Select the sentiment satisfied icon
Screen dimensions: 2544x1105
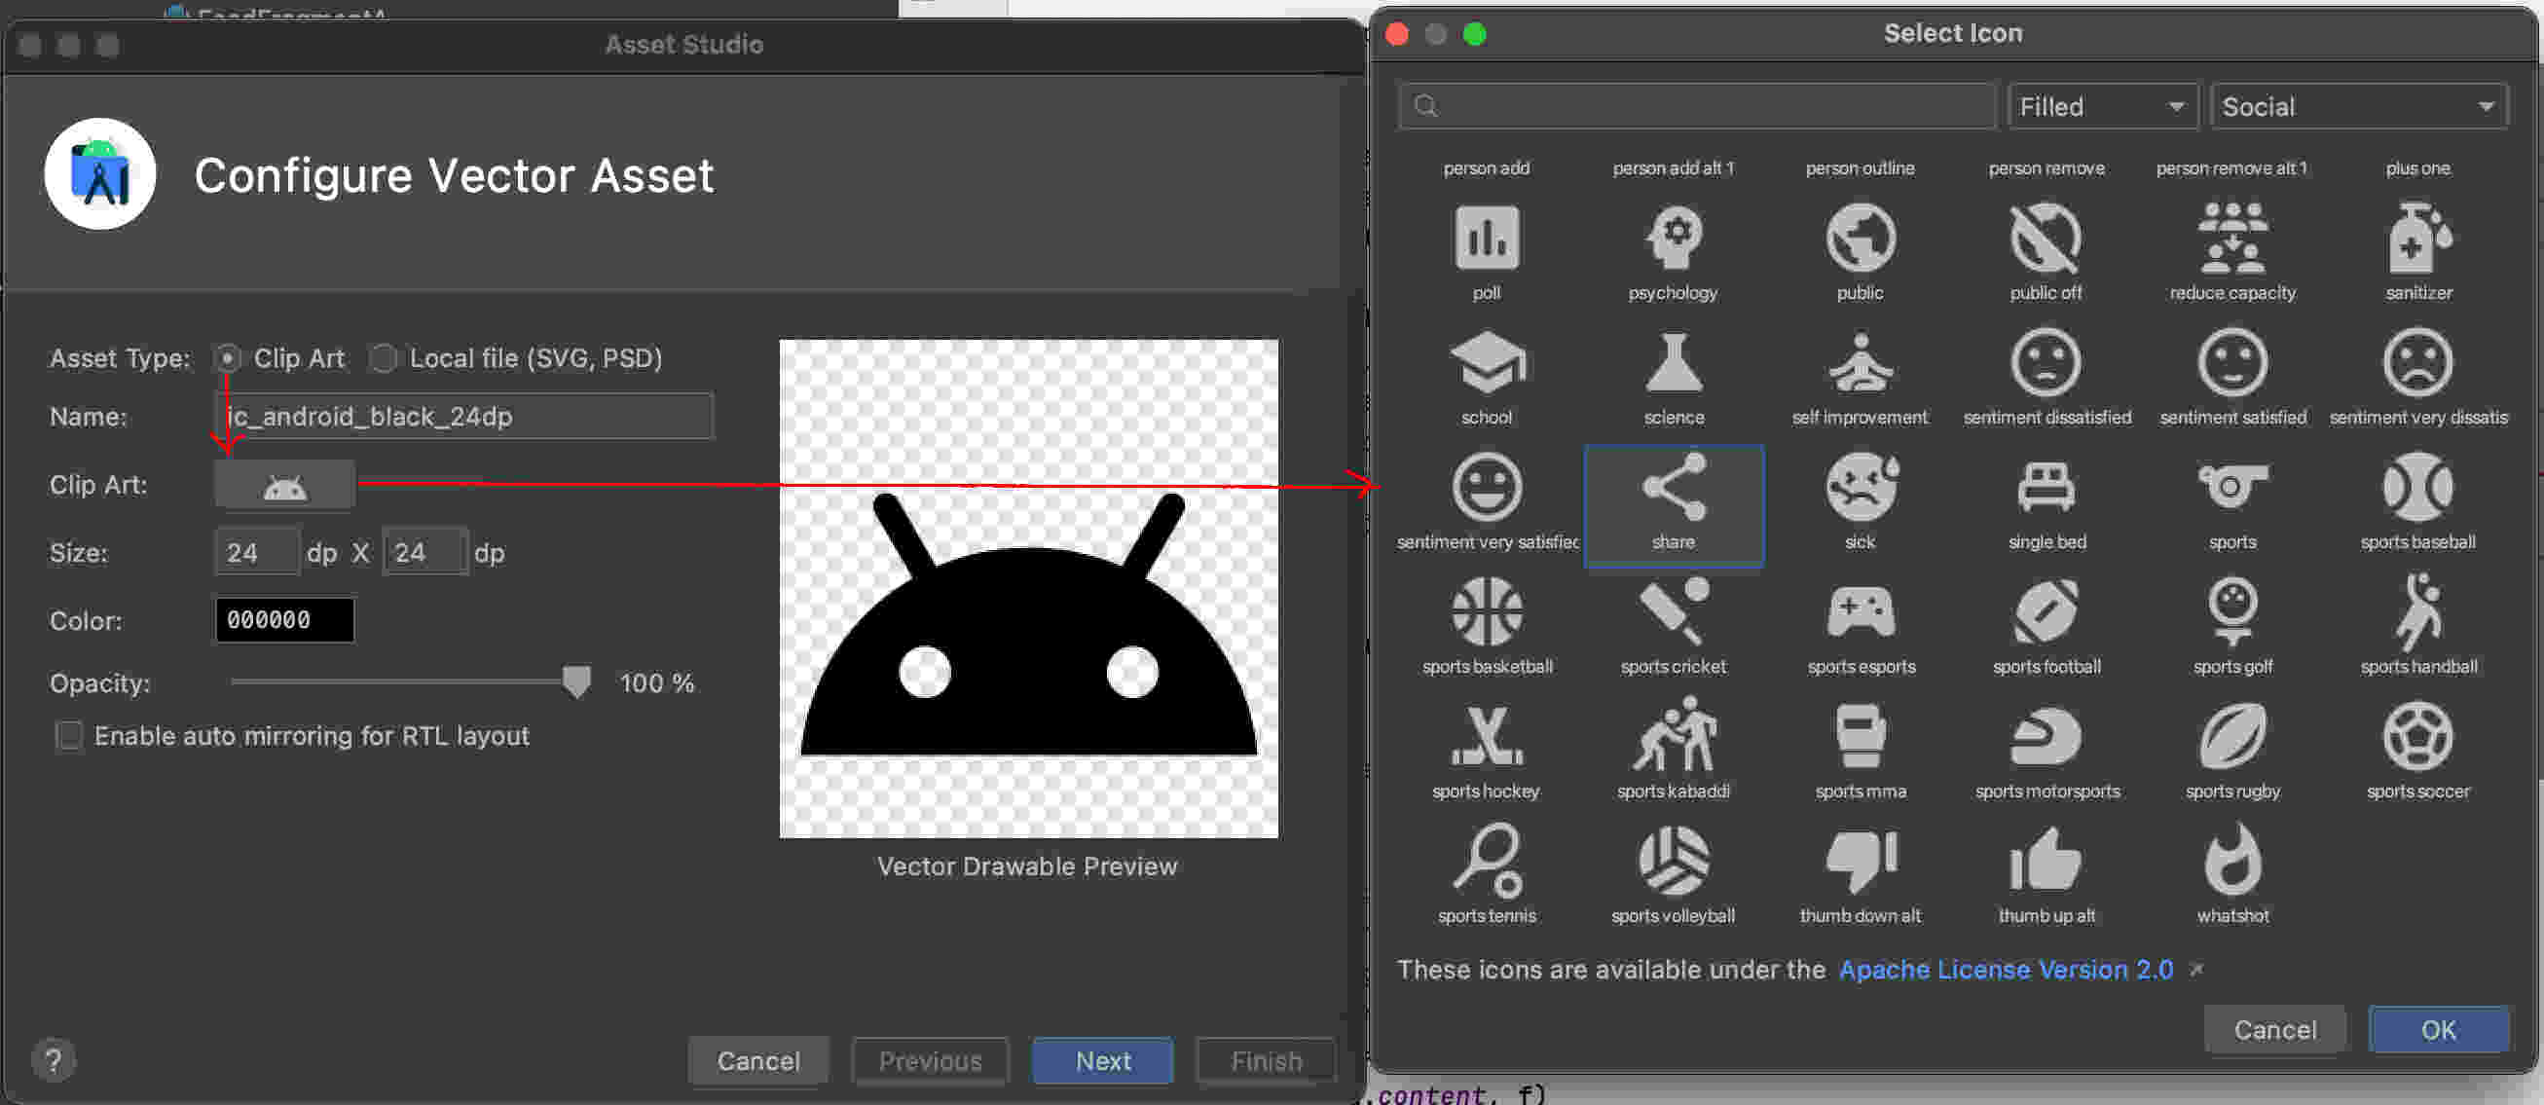point(2231,362)
